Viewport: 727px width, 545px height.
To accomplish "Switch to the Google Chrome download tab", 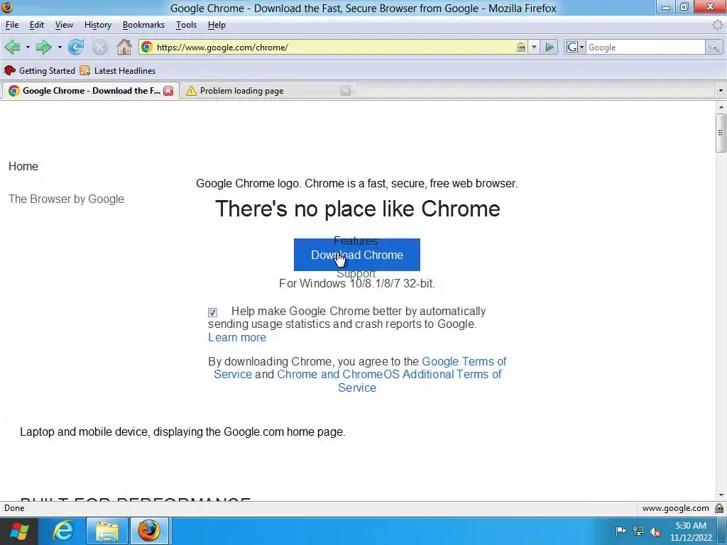I will (x=91, y=91).
